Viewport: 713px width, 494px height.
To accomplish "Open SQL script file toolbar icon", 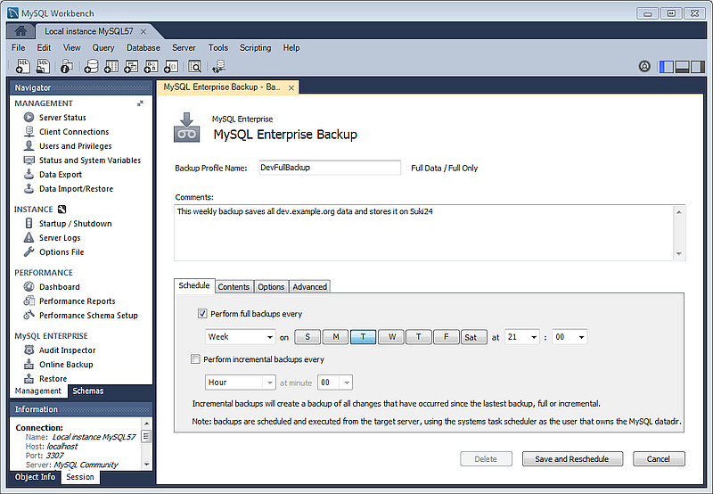I will pos(43,66).
